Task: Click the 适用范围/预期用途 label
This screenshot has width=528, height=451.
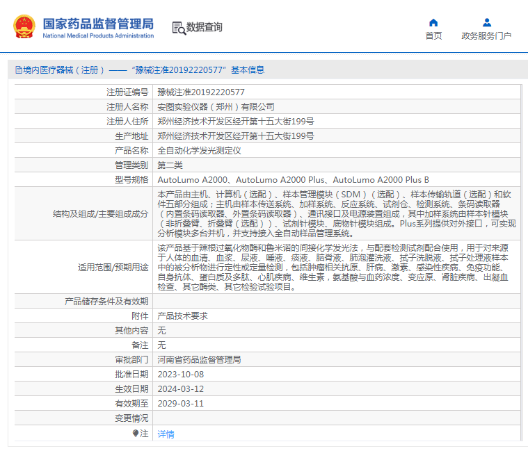Action: click(113, 268)
